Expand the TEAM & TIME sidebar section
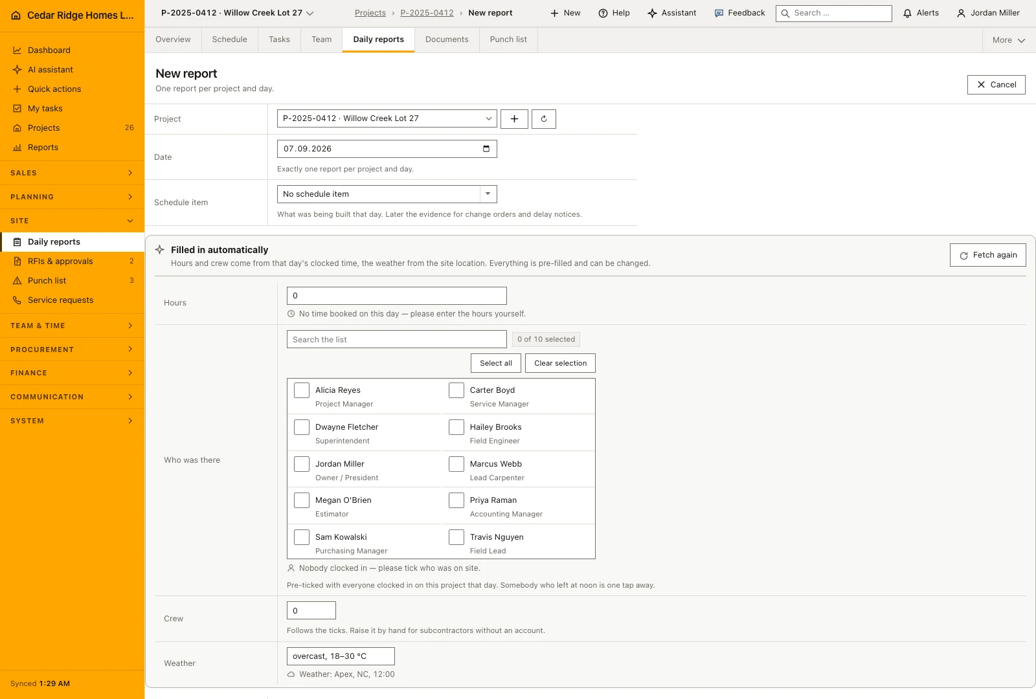Image resolution: width=1036 pixels, height=699 pixels. (72, 326)
